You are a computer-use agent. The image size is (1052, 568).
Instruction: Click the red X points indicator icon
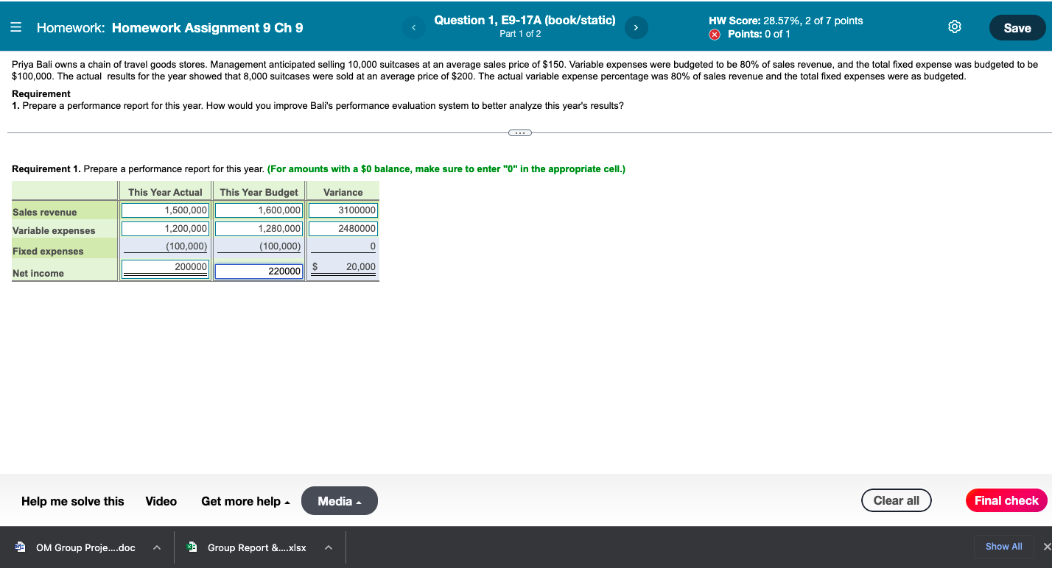(x=713, y=34)
